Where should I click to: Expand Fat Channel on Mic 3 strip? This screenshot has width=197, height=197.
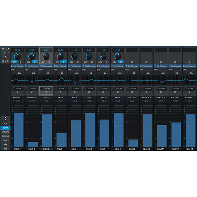point(46,66)
